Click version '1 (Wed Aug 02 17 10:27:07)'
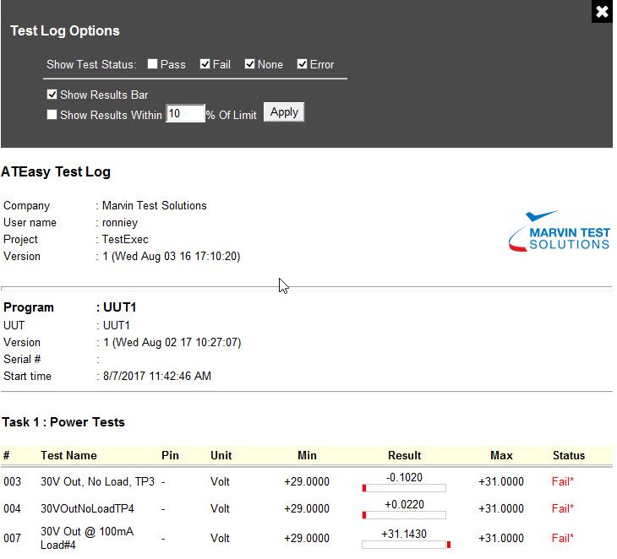Image resolution: width=617 pixels, height=559 pixels. coord(172,342)
